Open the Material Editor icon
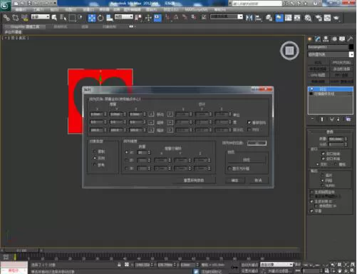 click(308, 18)
